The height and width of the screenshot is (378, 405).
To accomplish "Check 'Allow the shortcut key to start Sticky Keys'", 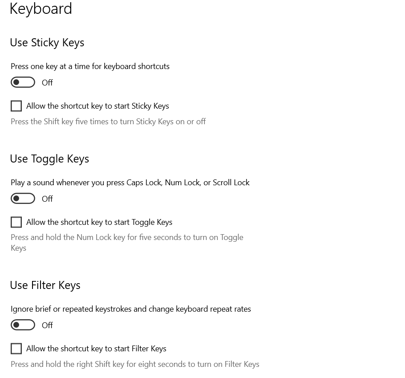I will pos(16,106).
